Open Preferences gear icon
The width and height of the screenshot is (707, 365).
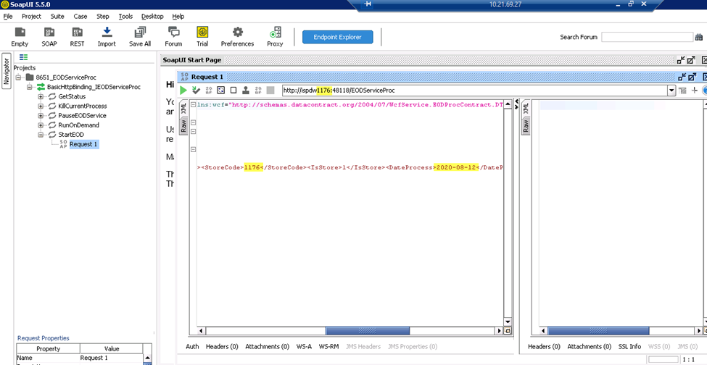[237, 37]
